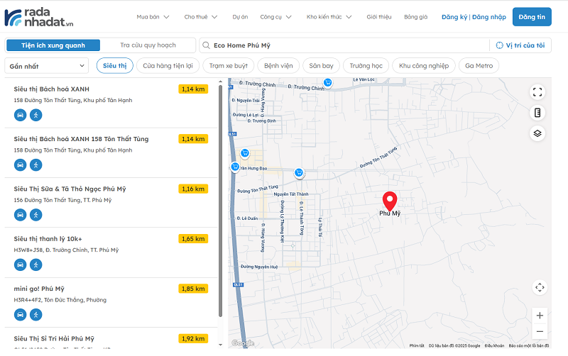The image size is (568, 356).
Task: Expand the Công cụ menu
Action: pyautogui.click(x=275, y=17)
